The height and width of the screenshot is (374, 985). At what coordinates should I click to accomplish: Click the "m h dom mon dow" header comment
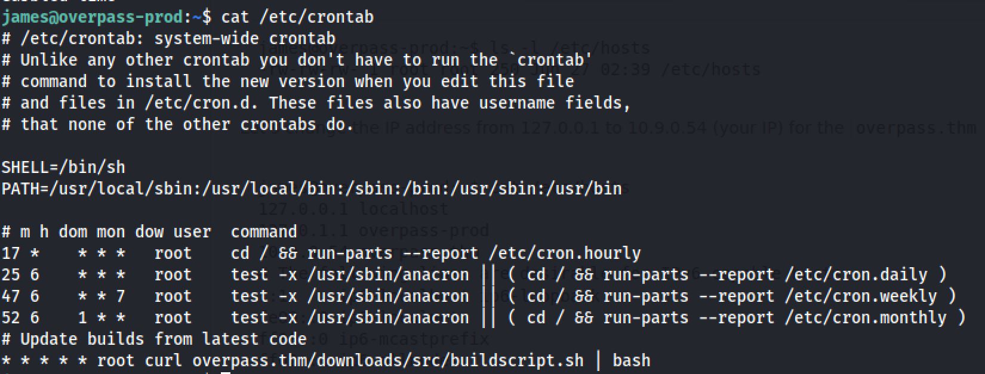(73, 231)
